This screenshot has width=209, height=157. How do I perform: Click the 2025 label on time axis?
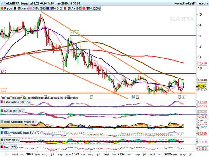point(168,154)
